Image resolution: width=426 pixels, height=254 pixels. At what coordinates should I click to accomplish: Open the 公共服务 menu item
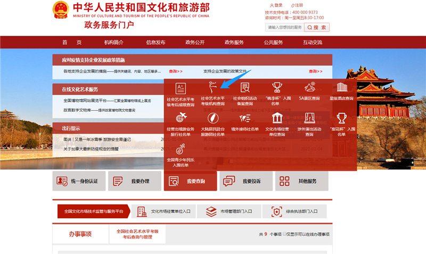click(x=273, y=43)
